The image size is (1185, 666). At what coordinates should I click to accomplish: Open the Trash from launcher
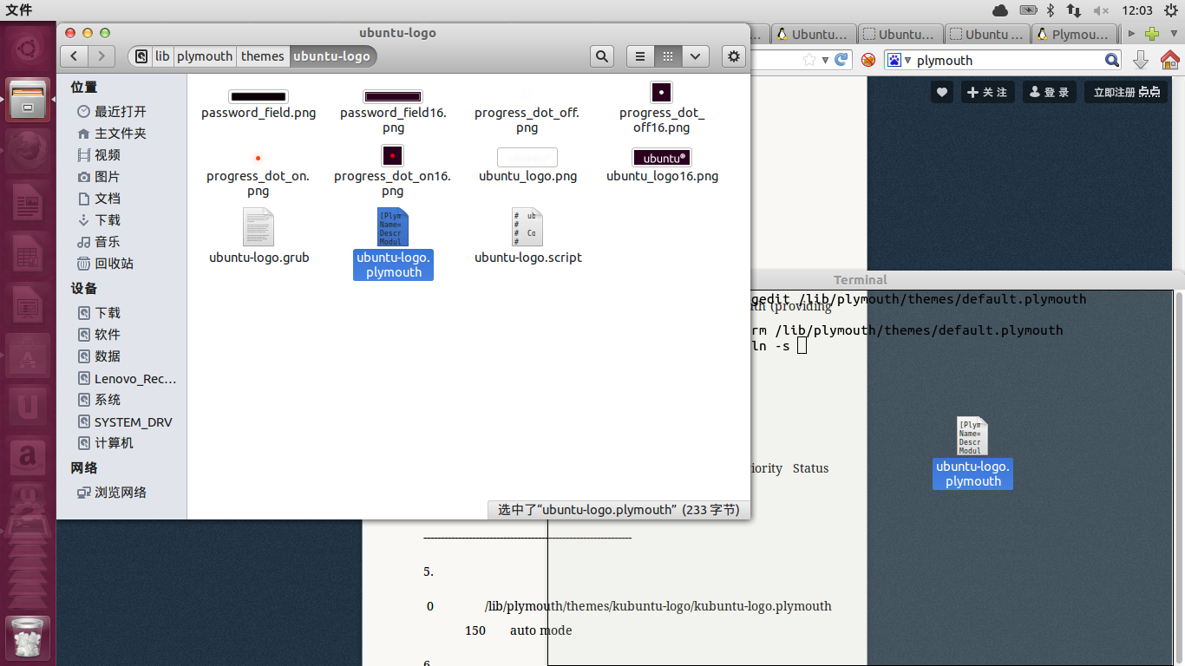28,638
